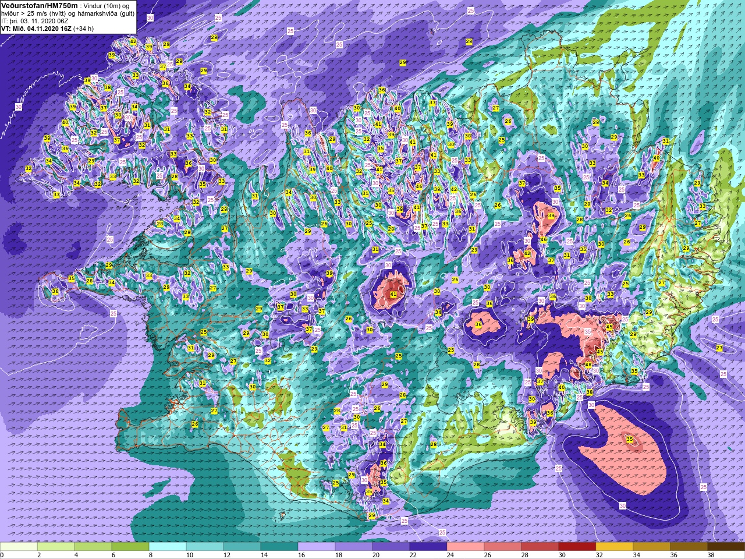This screenshot has height=559, width=745.
Task: Click the legend tick label '24'
Action: coord(449,555)
